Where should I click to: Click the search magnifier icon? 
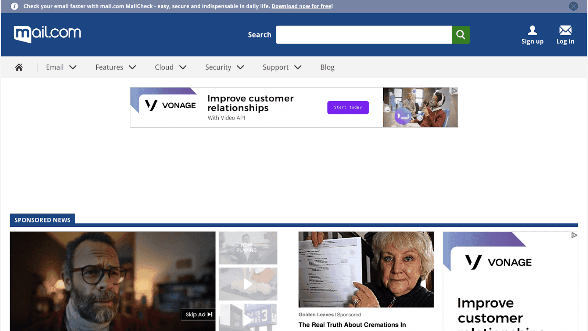pos(460,35)
